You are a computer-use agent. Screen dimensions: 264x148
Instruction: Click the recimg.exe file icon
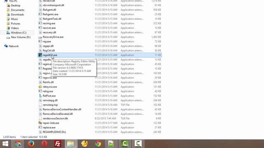pyautogui.click(x=40, y=23)
